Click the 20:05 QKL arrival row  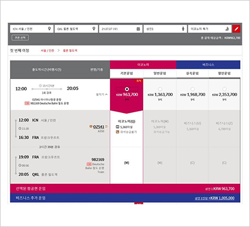coord(38,175)
